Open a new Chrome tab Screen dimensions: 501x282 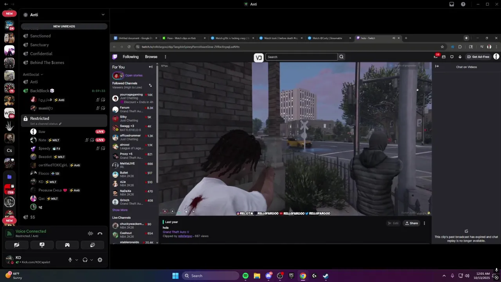click(x=406, y=38)
